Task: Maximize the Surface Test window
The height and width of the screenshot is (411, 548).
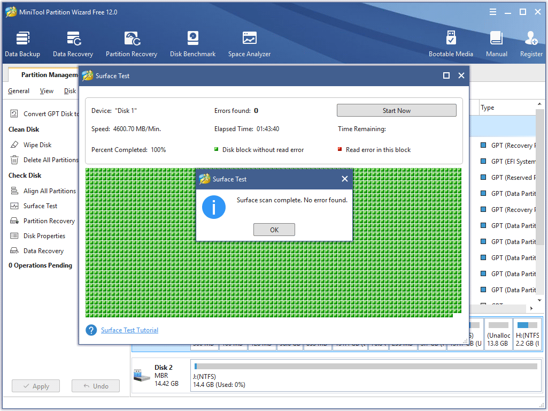Action: [x=446, y=75]
